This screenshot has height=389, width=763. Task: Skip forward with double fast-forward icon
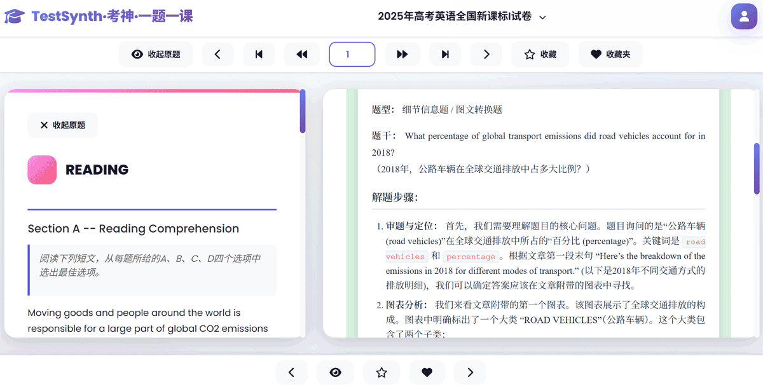click(x=402, y=55)
